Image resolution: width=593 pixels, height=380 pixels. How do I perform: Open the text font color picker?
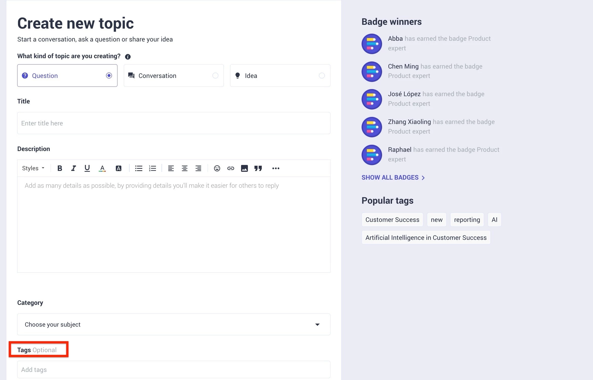102,168
